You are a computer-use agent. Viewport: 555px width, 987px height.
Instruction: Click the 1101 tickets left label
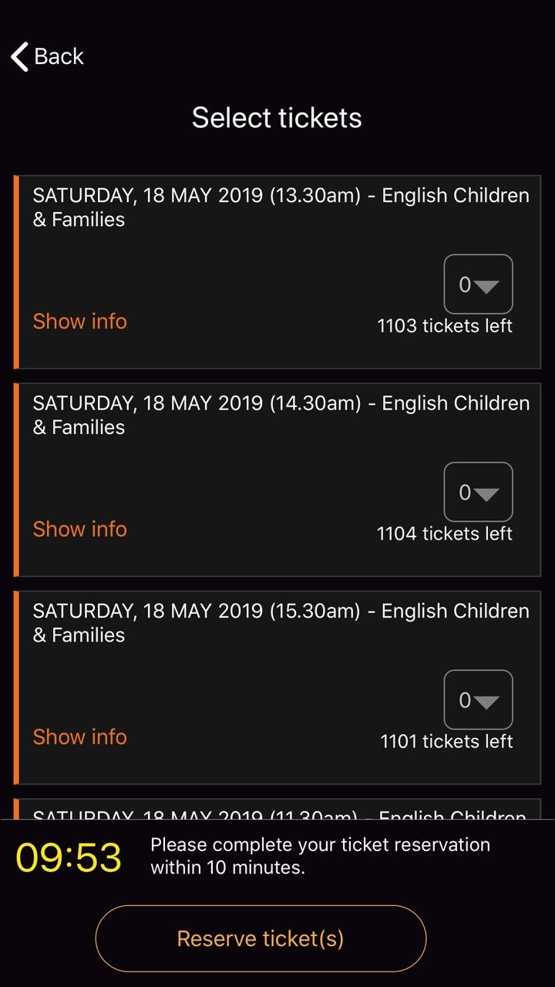click(446, 742)
